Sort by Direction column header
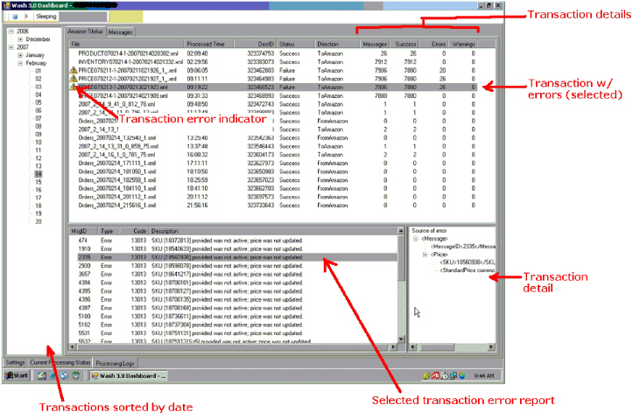633x419 pixels. tap(336, 44)
